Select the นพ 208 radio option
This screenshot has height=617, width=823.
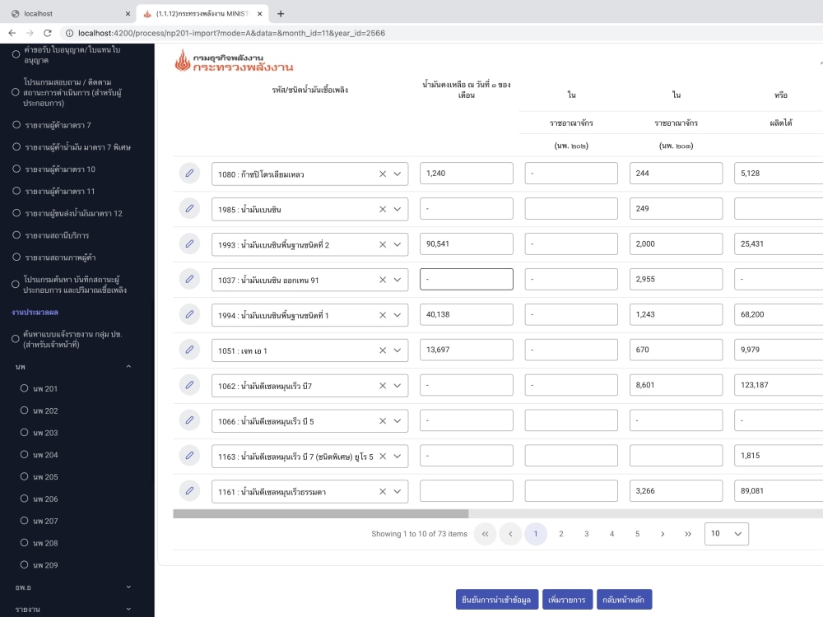coord(24,542)
